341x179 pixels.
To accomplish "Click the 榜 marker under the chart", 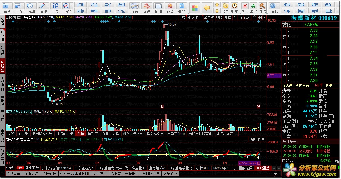I will pos(162,107).
